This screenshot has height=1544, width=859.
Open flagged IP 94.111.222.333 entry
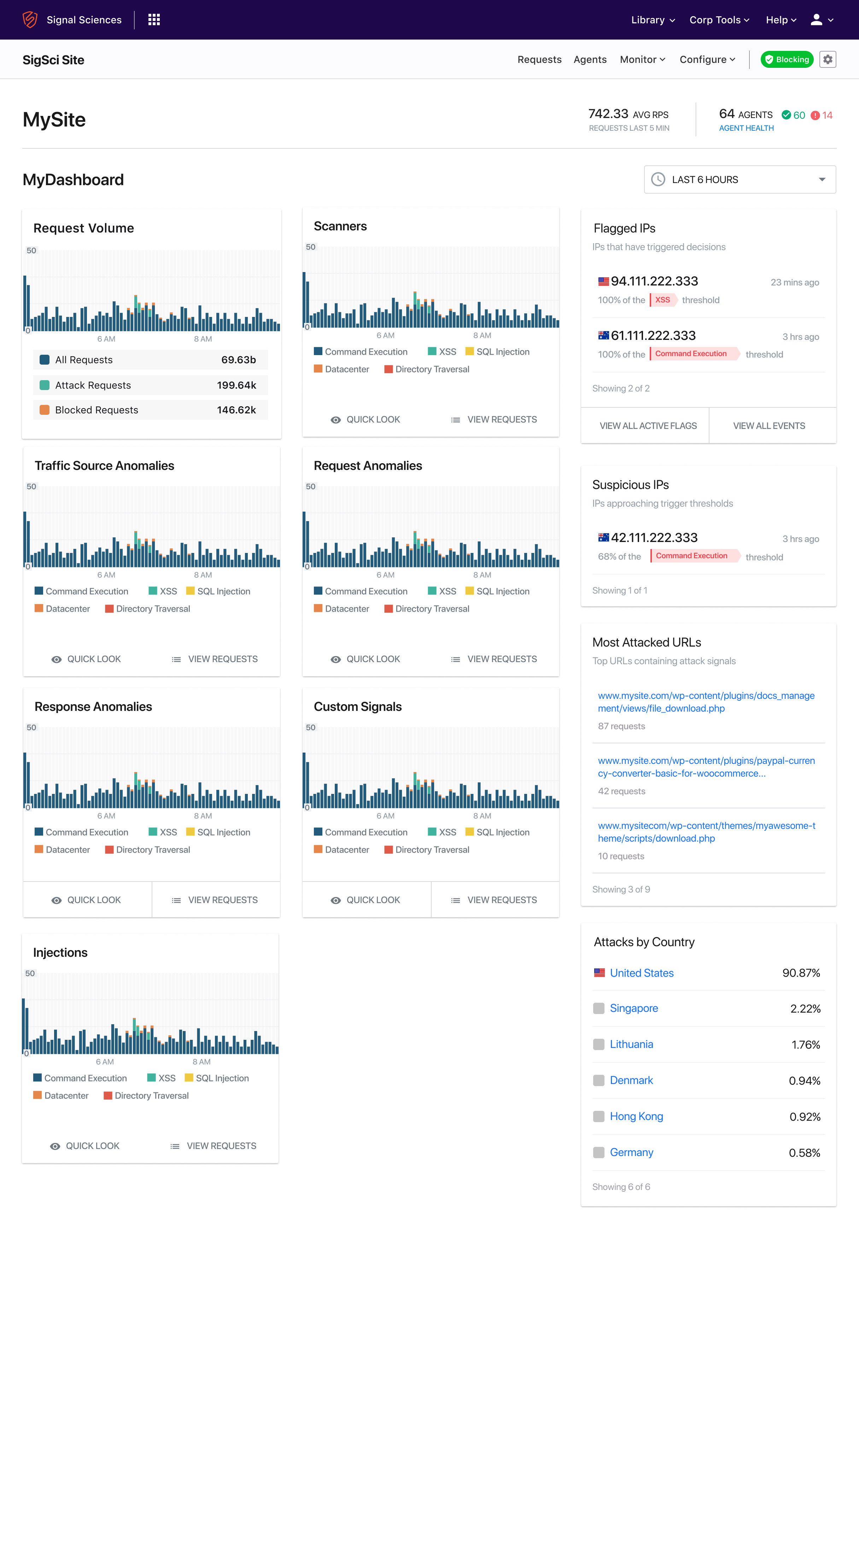tap(654, 281)
